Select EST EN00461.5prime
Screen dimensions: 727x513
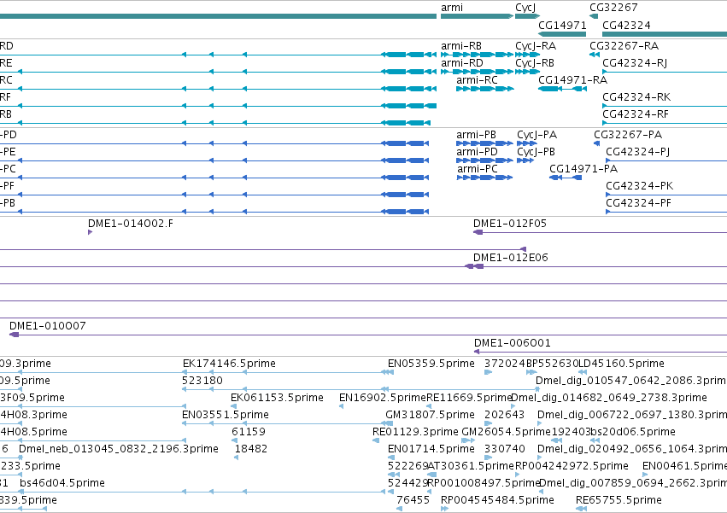tap(684, 467)
